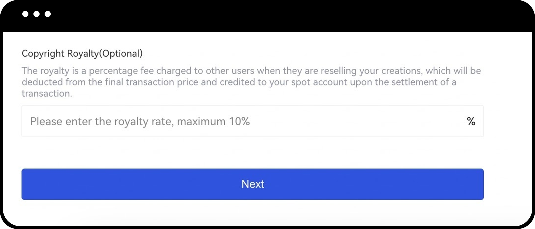Viewport: 535px width, 229px height.
Task: Click the rightmost window control dot
Action: [48, 14]
